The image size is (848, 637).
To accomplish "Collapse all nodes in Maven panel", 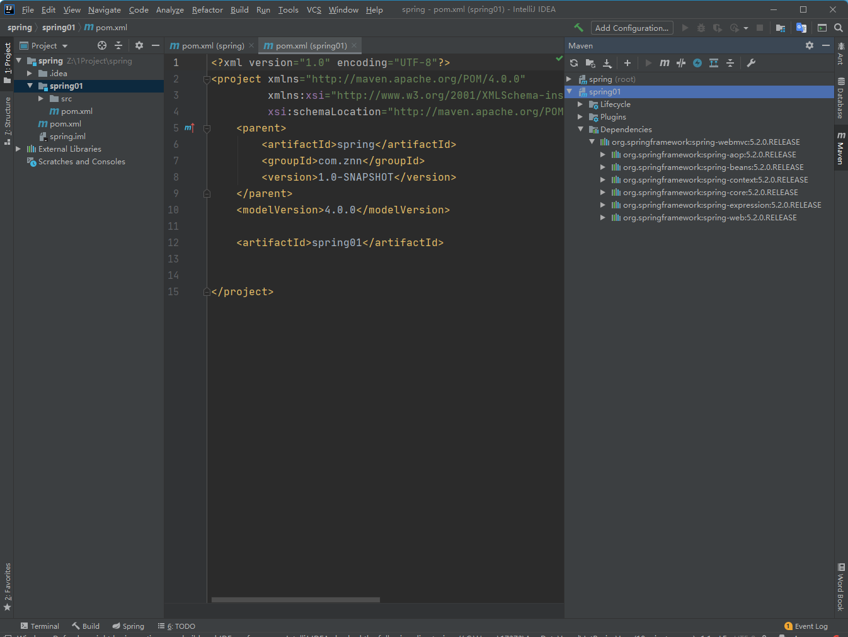I will (x=730, y=63).
